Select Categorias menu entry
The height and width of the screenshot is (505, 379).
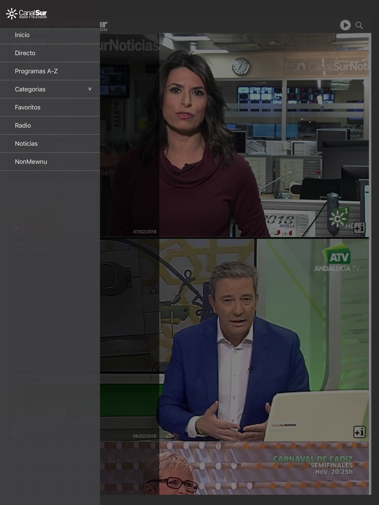(x=50, y=89)
